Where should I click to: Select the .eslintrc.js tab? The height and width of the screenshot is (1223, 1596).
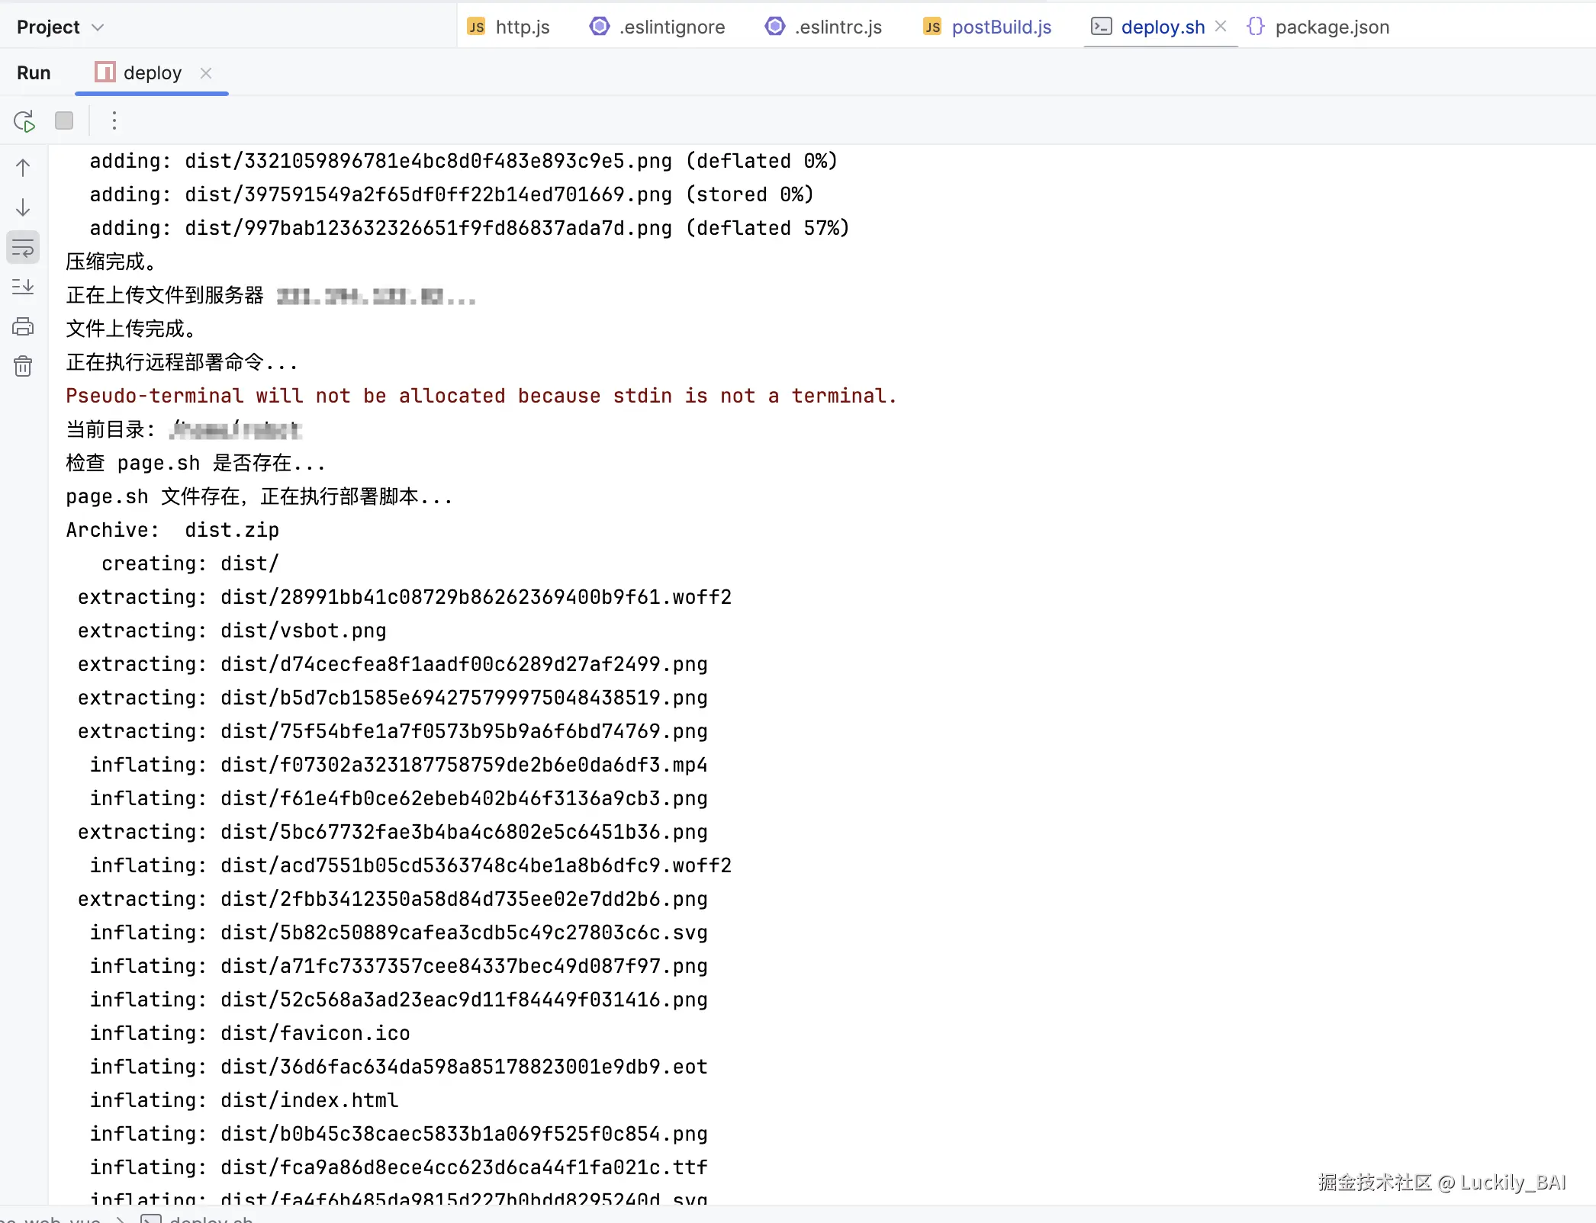click(x=837, y=27)
